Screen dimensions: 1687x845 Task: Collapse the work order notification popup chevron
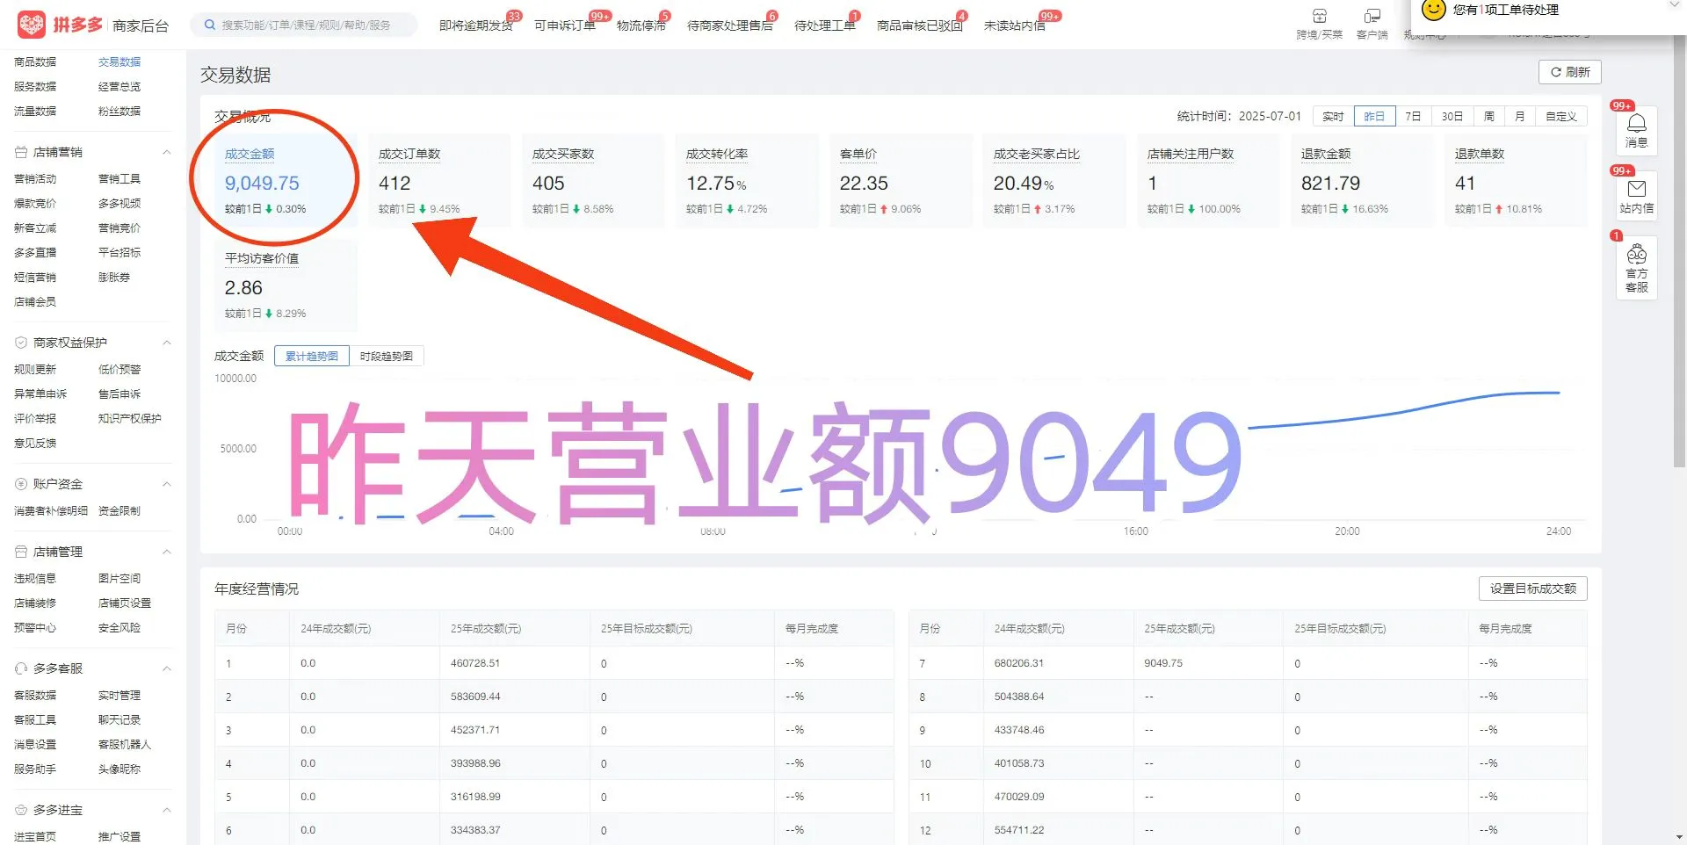click(1673, 5)
